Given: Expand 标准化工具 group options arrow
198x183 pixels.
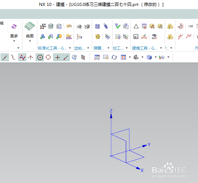Looking at the screenshot, I should point(70,48).
